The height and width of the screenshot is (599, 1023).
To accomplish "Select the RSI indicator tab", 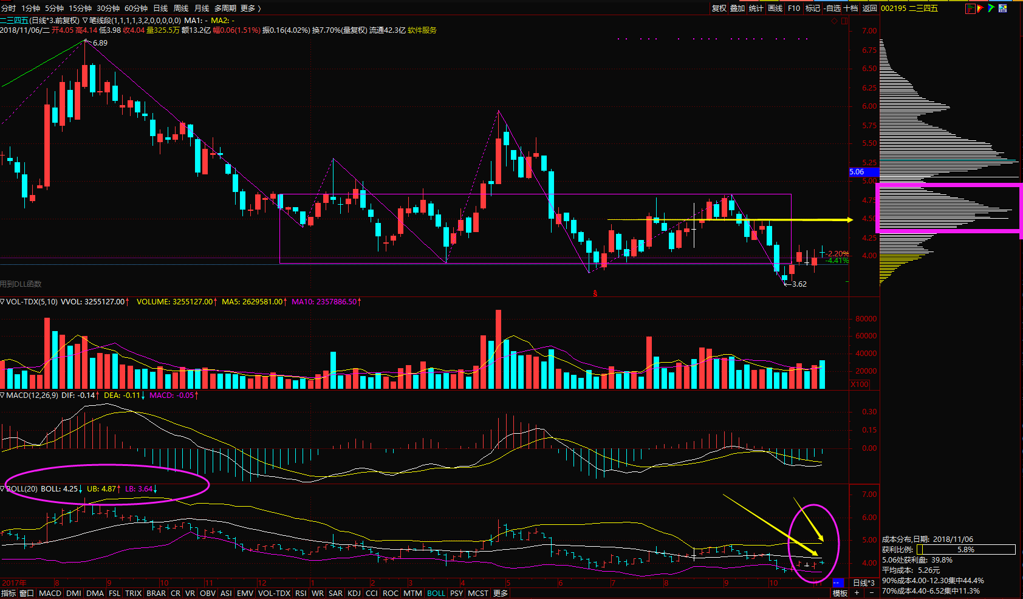I will click(x=301, y=593).
